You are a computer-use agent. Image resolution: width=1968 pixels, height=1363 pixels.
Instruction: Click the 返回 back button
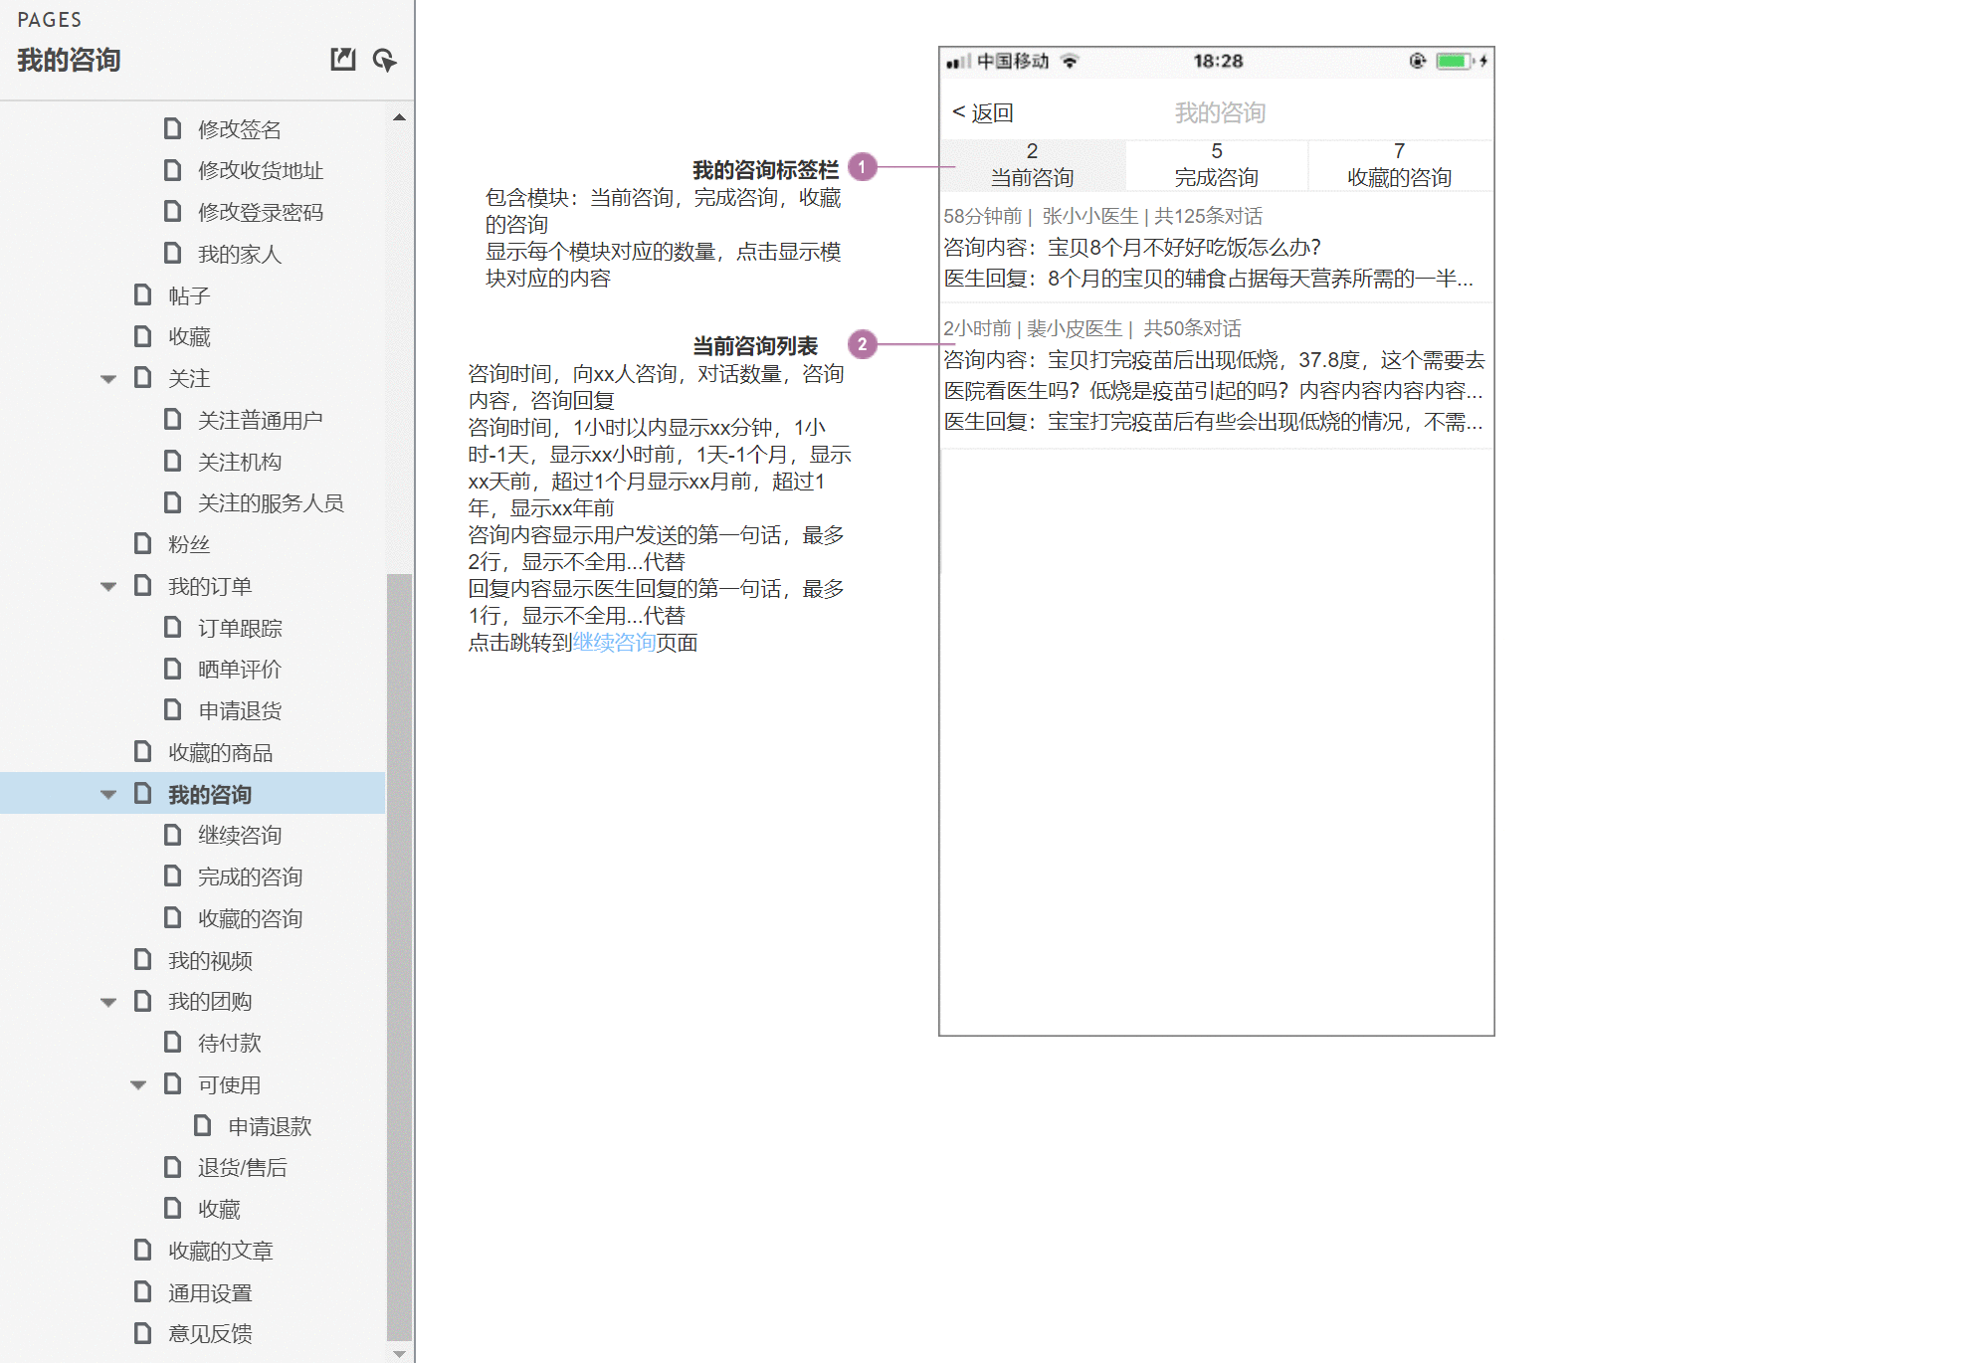(x=982, y=112)
